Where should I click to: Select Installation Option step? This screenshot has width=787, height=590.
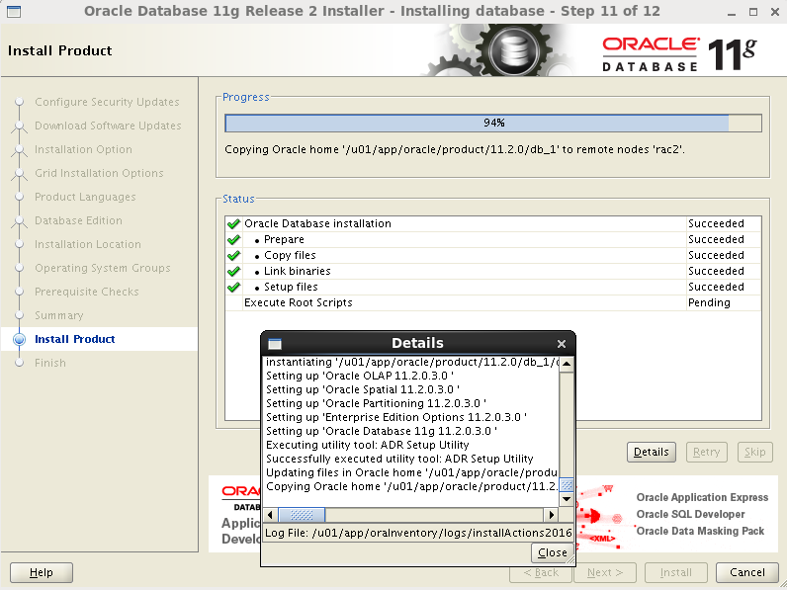83,149
